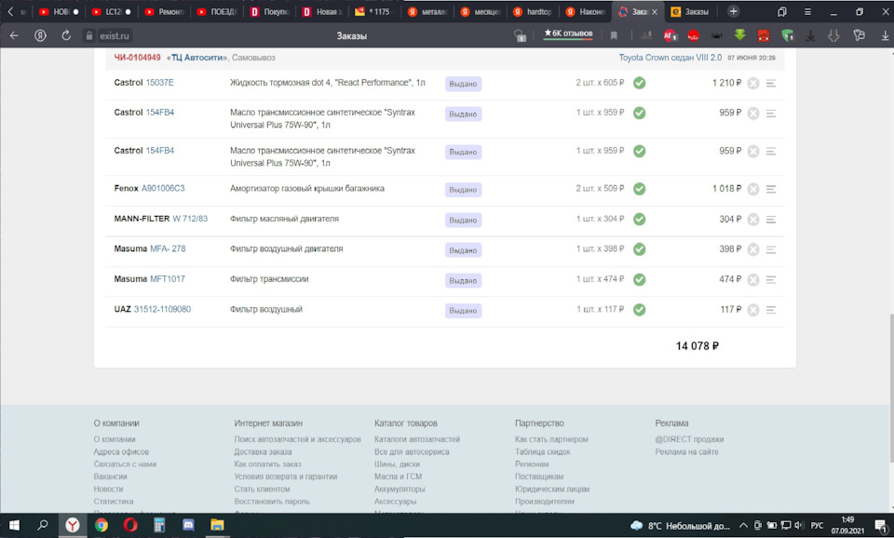Open a new browser tab
Screen dimensions: 894x538
coord(733,11)
